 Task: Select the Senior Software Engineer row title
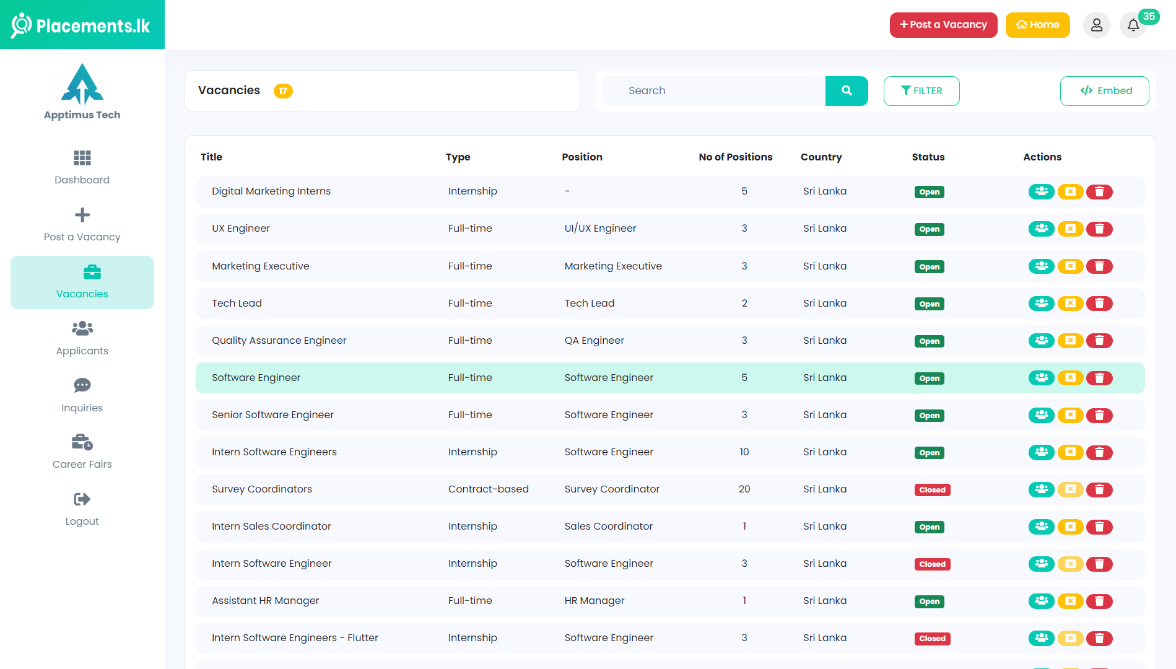(272, 415)
